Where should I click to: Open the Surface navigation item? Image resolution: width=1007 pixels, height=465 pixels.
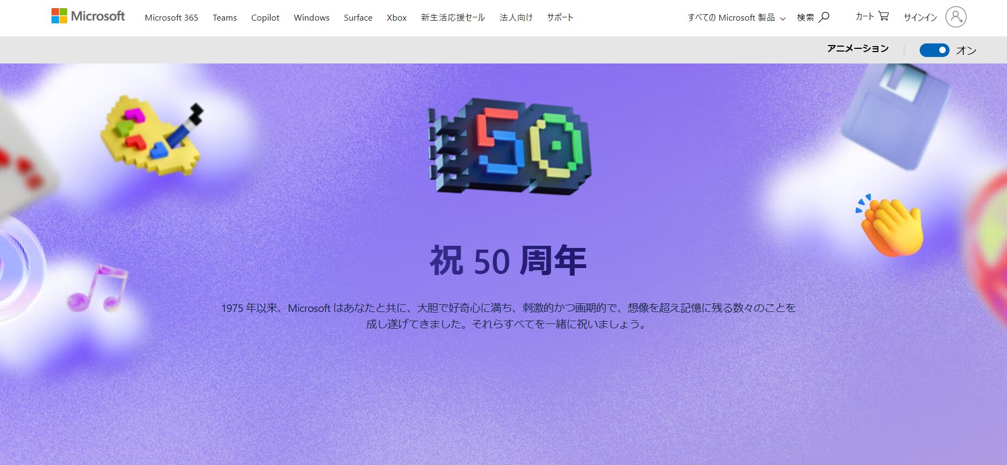[358, 17]
